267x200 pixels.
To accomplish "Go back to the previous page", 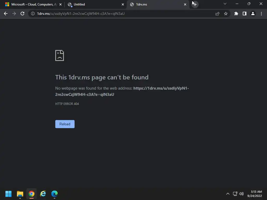I will (x=6, y=14).
